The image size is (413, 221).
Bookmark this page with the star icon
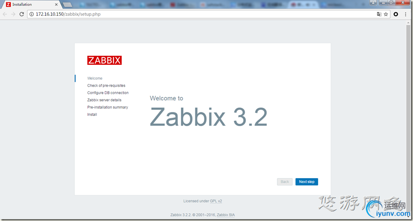(386, 14)
